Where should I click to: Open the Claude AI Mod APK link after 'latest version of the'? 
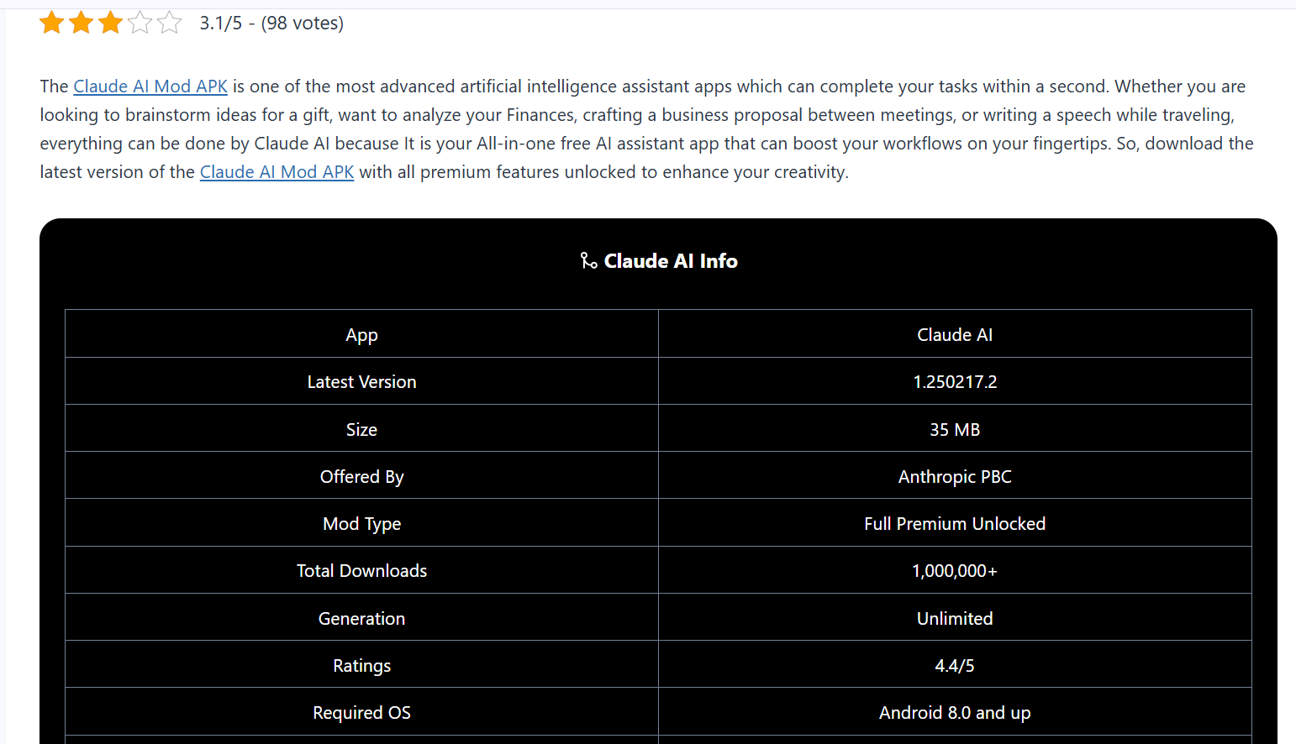[x=277, y=172]
